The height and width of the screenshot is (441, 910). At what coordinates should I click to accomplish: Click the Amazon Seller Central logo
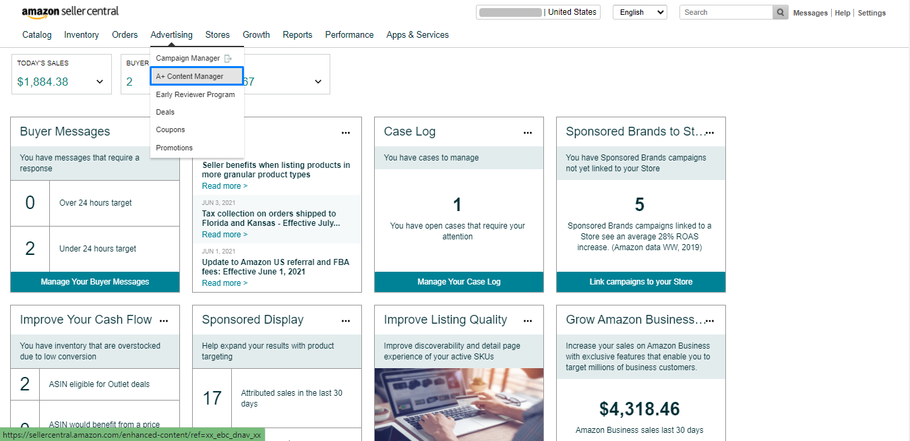(x=70, y=11)
